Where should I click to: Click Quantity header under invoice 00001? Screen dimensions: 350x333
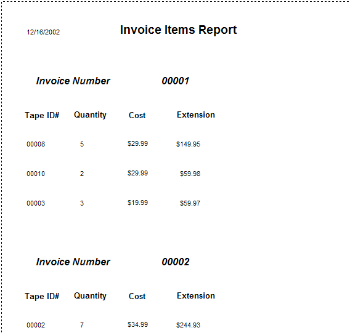[90, 115]
